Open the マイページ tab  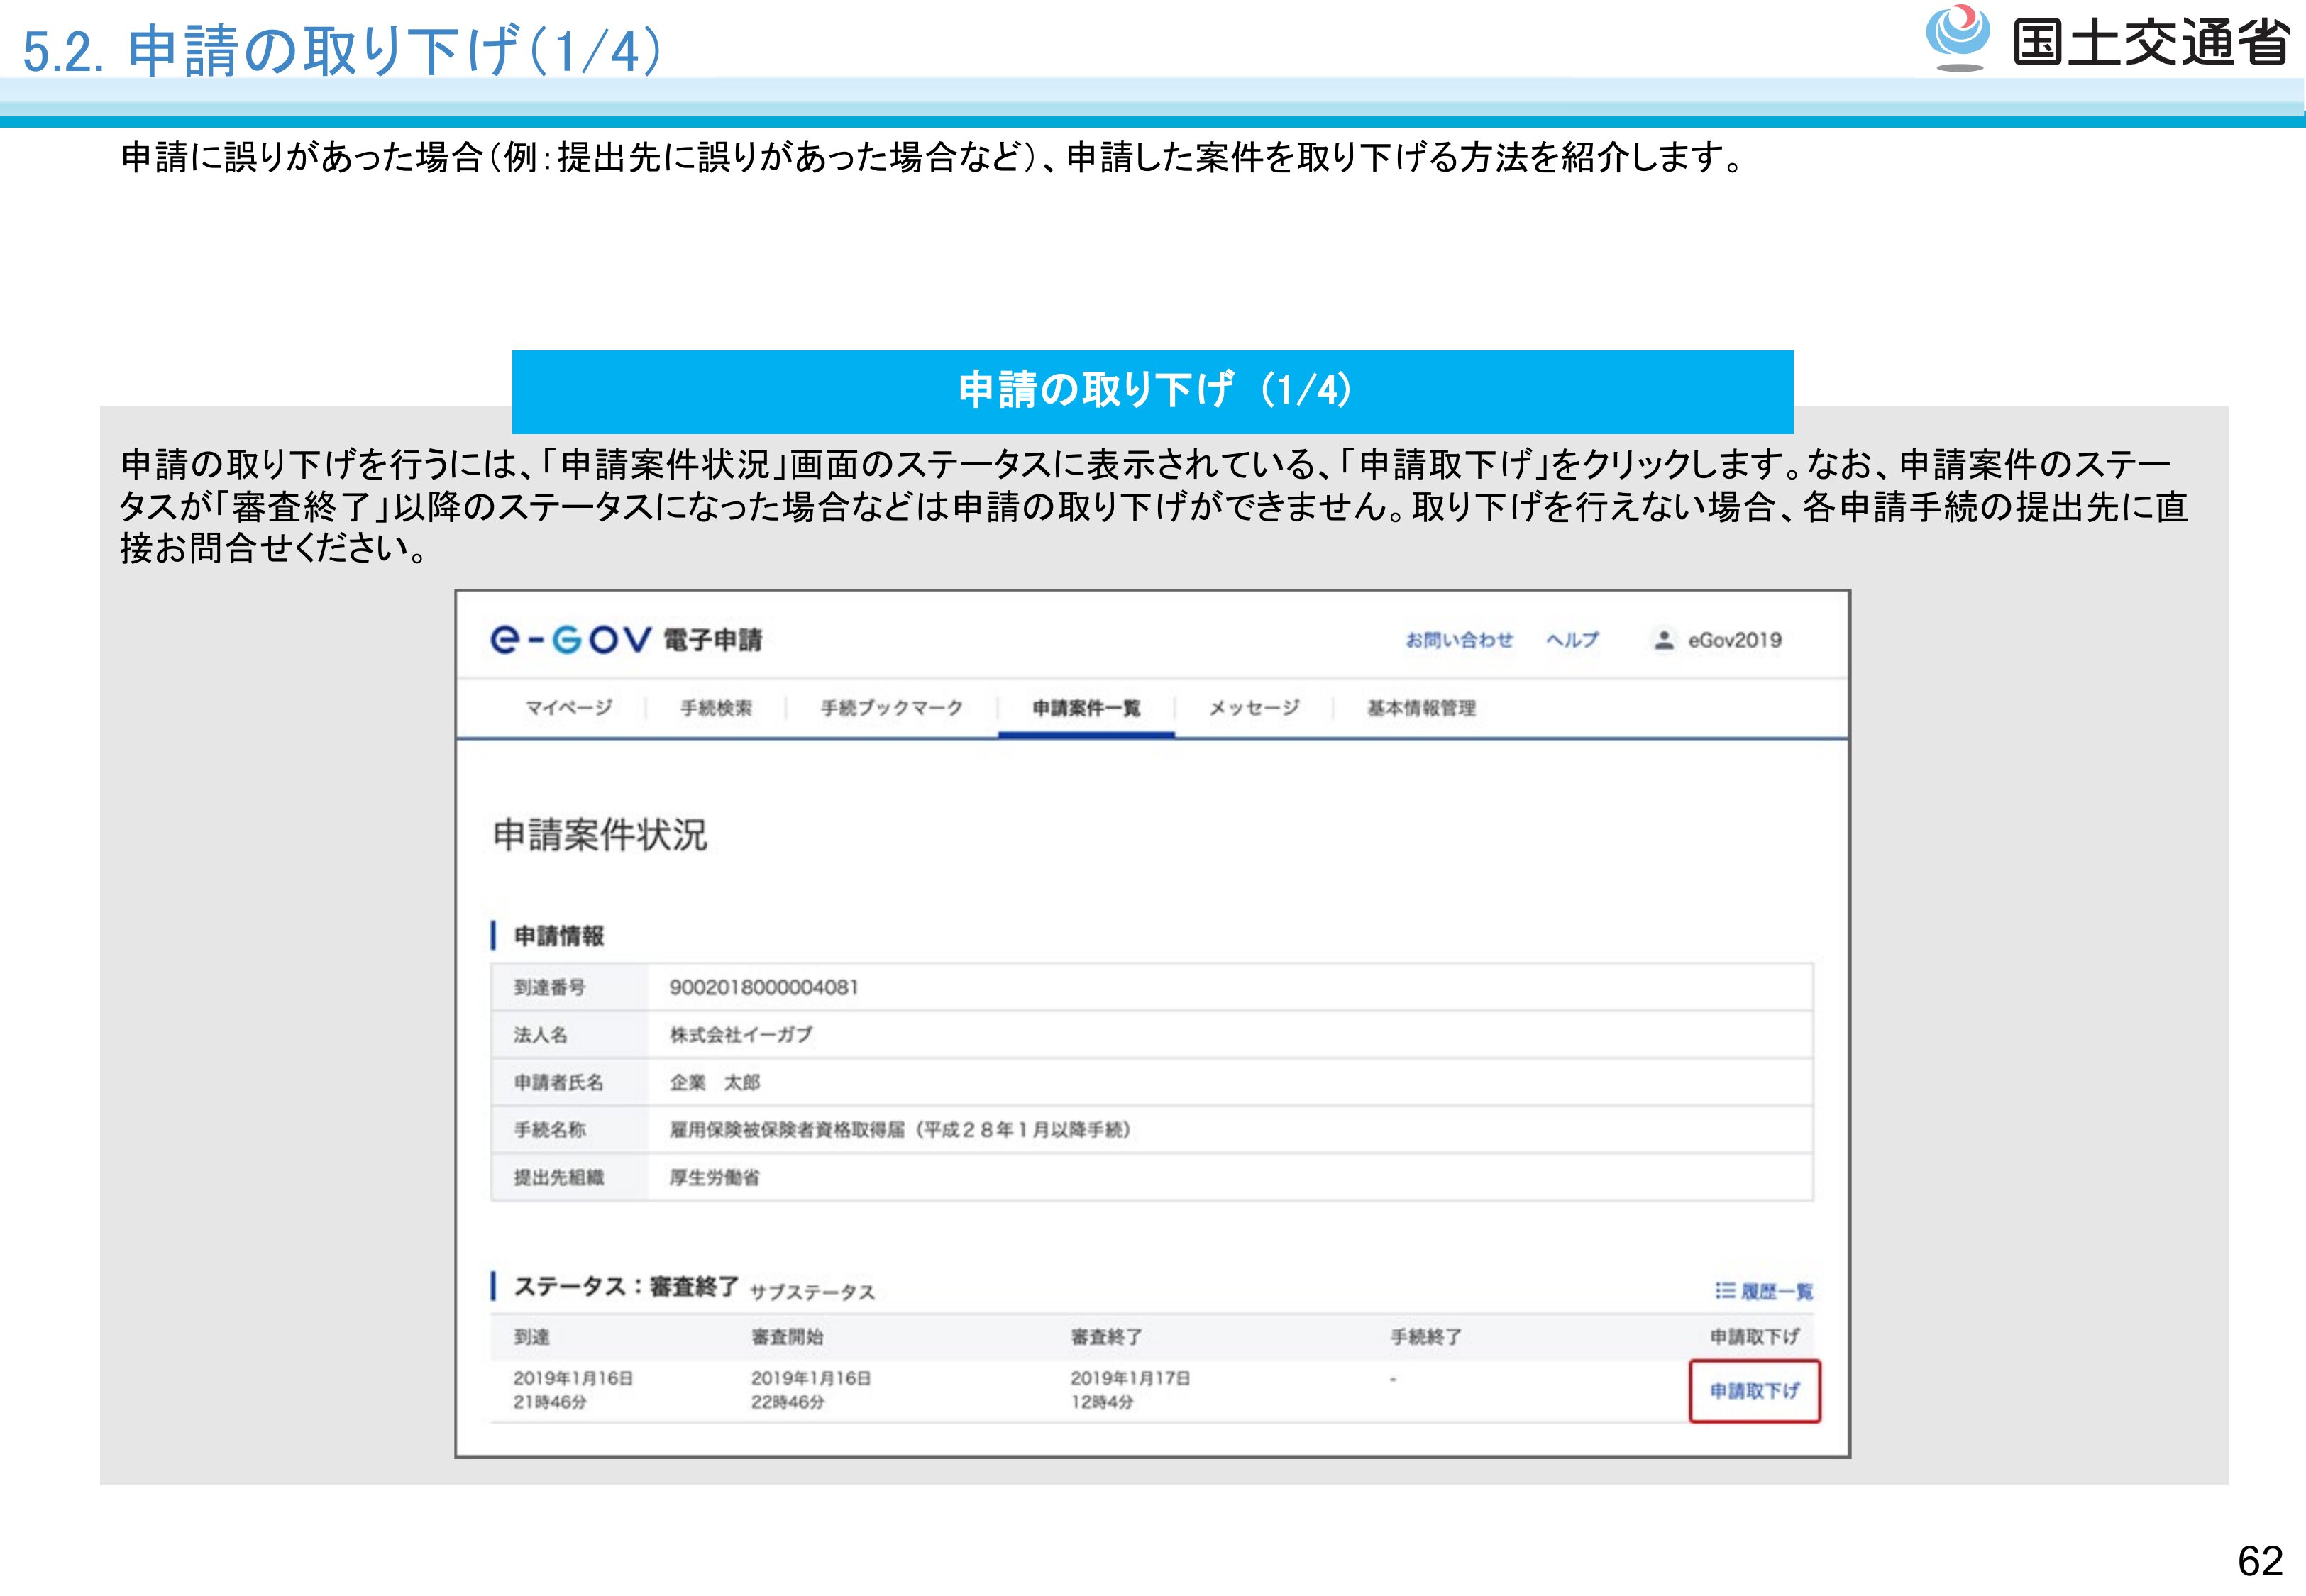point(569,708)
